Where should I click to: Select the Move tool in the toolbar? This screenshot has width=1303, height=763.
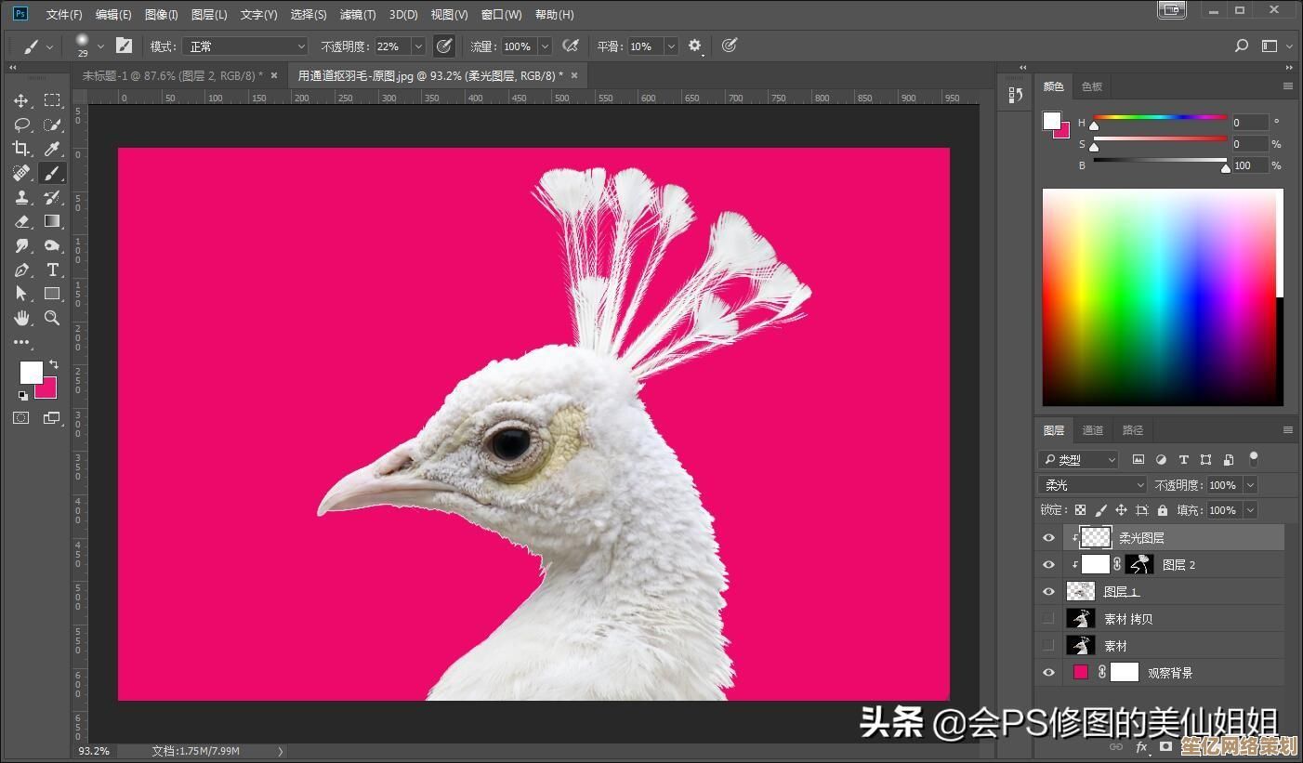pos(20,100)
